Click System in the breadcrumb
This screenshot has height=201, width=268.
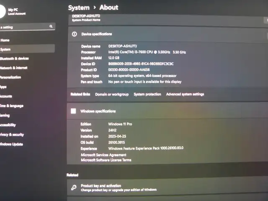click(79, 8)
